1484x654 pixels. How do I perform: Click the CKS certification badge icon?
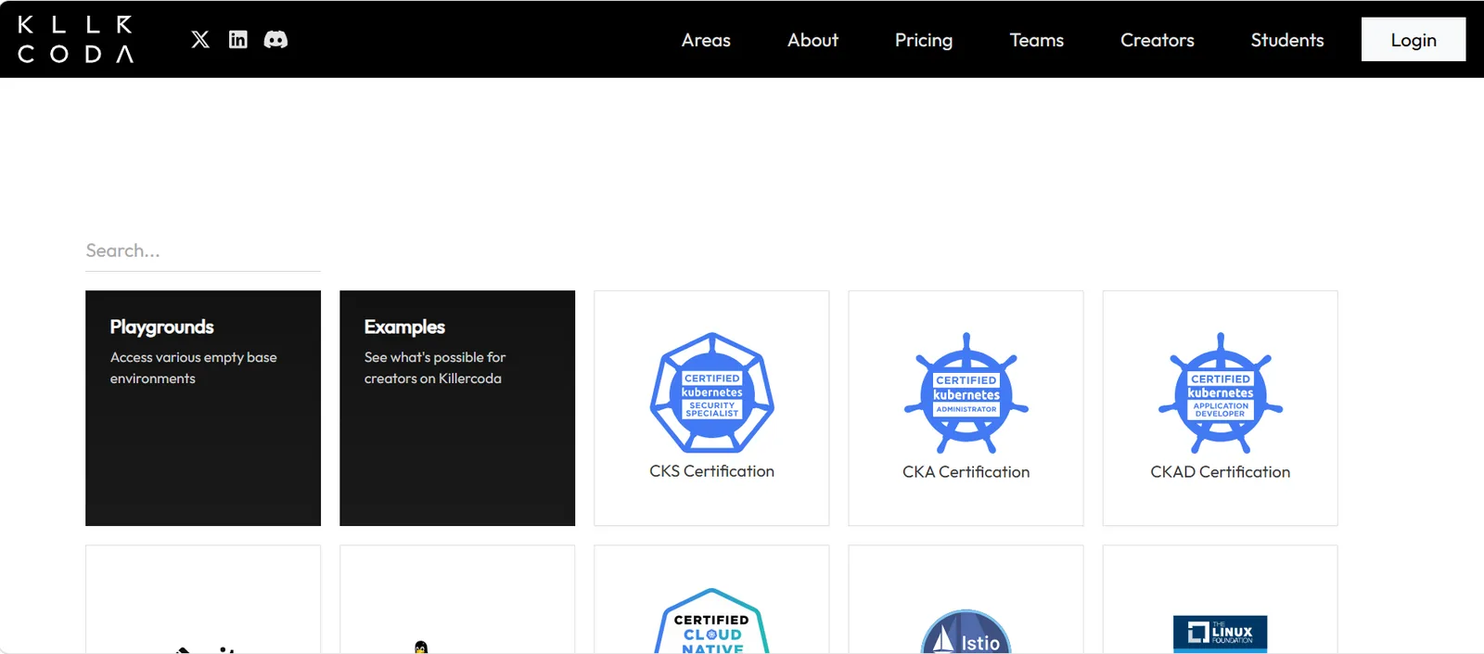coord(712,392)
